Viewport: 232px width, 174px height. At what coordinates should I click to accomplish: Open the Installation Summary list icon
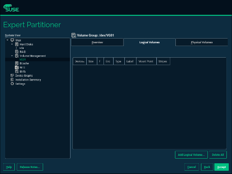click(x=12, y=80)
